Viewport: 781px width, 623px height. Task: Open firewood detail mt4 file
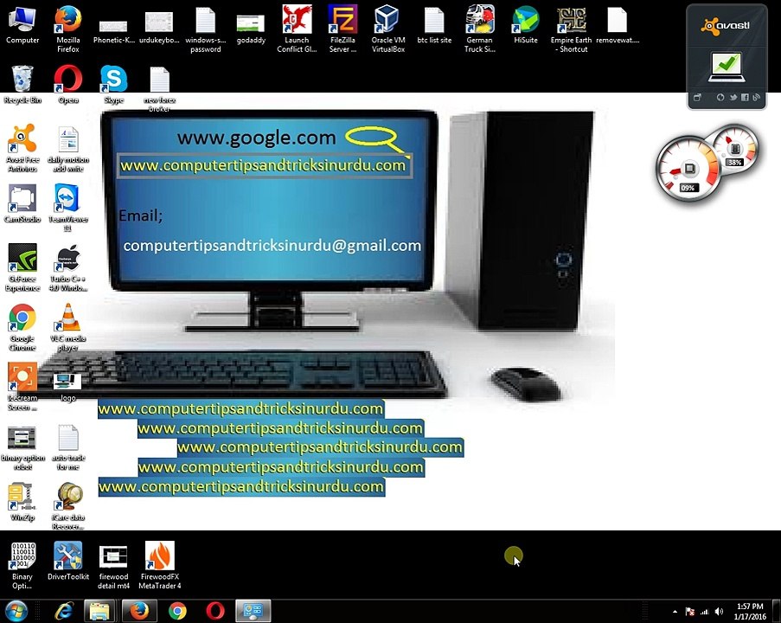coord(113,566)
